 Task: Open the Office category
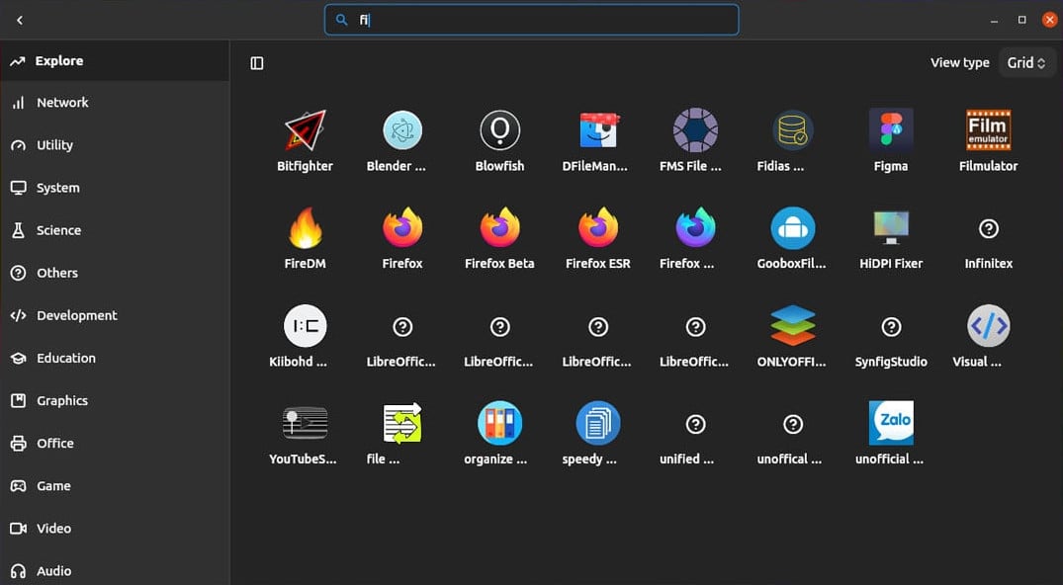115,444
